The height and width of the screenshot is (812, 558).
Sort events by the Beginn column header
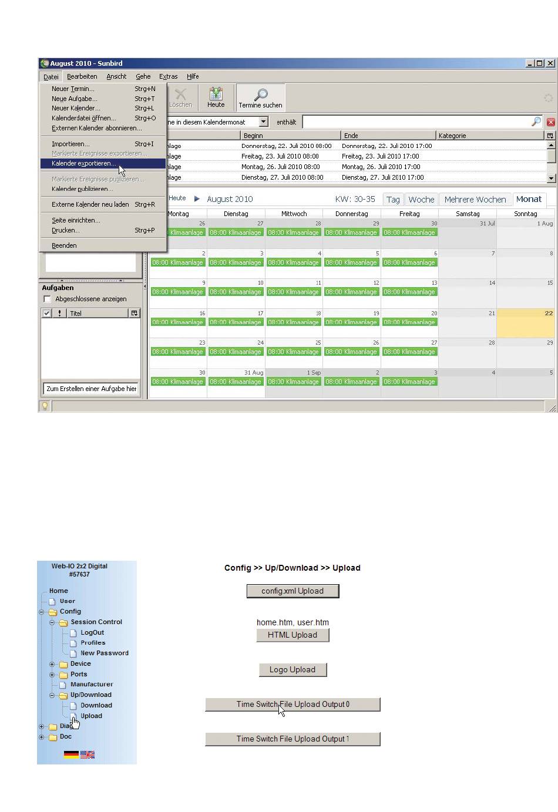[x=290, y=135]
